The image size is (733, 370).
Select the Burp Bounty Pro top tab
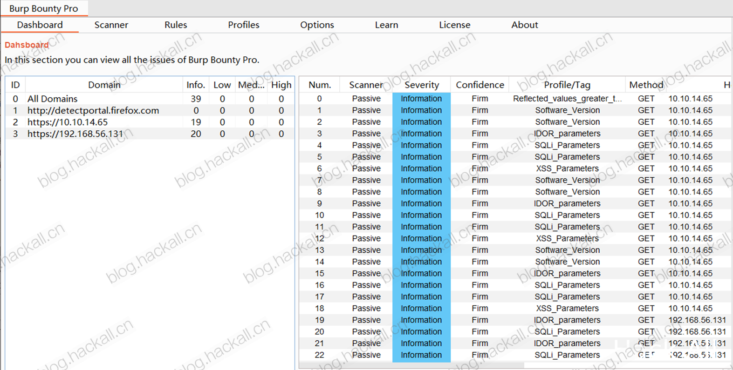point(44,8)
